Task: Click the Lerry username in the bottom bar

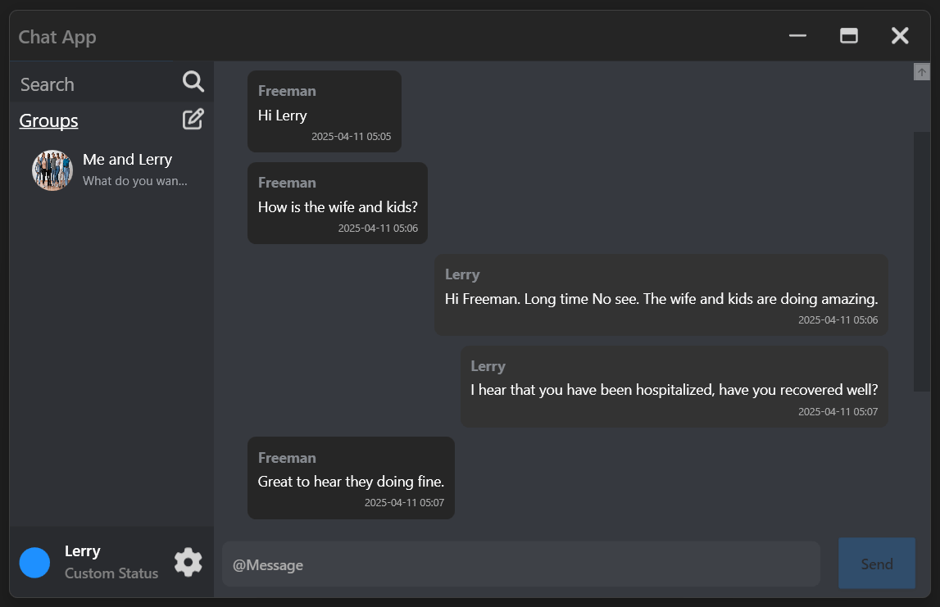Action: coord(82,550)
